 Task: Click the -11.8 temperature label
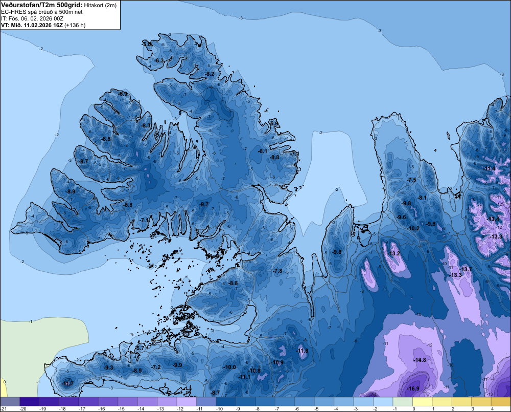[302, 351]
